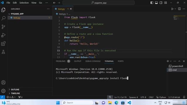
Task: Switch to the DEBUG CONSOLE tab
Action: pos(93,61)
